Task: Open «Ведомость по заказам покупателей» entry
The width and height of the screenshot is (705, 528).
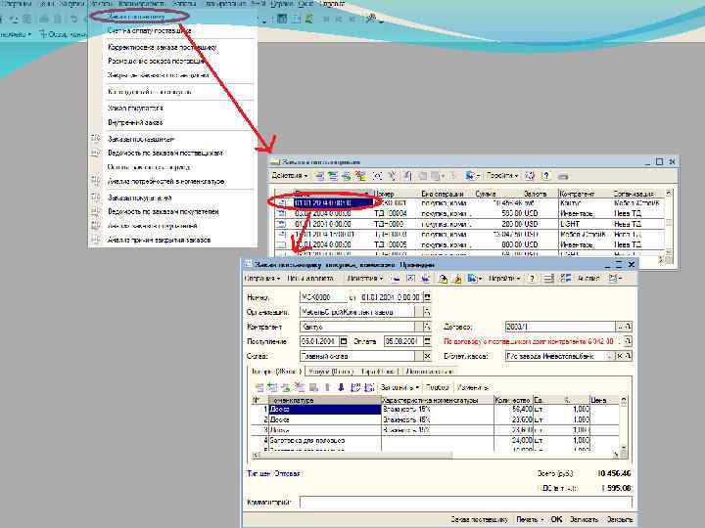Action: coord(164,211)
